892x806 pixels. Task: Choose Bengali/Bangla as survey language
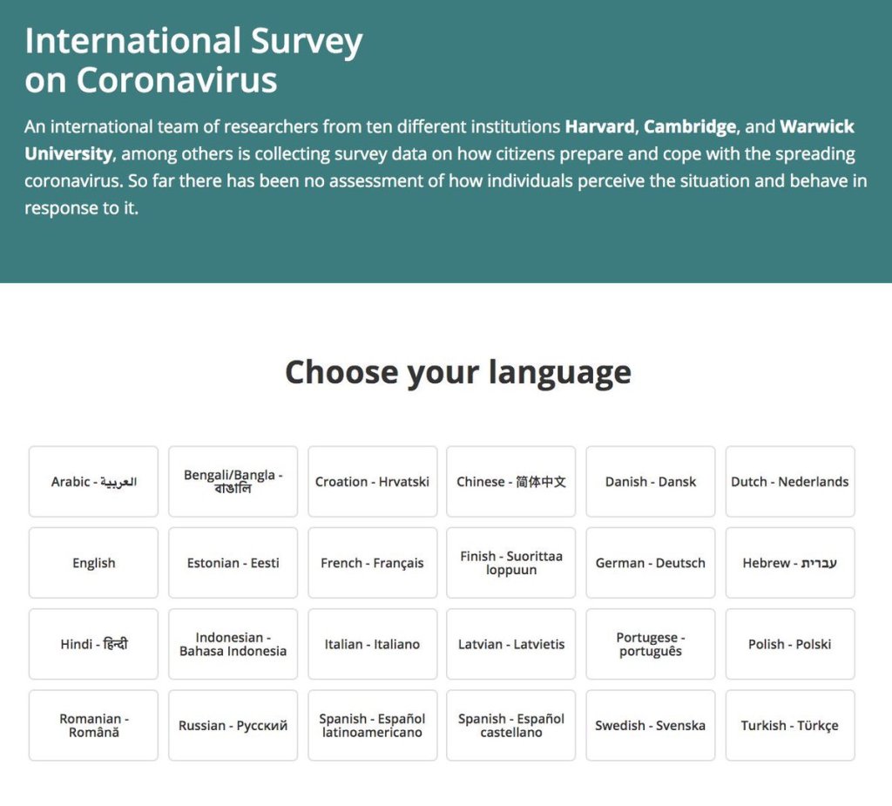coord(233,482)
